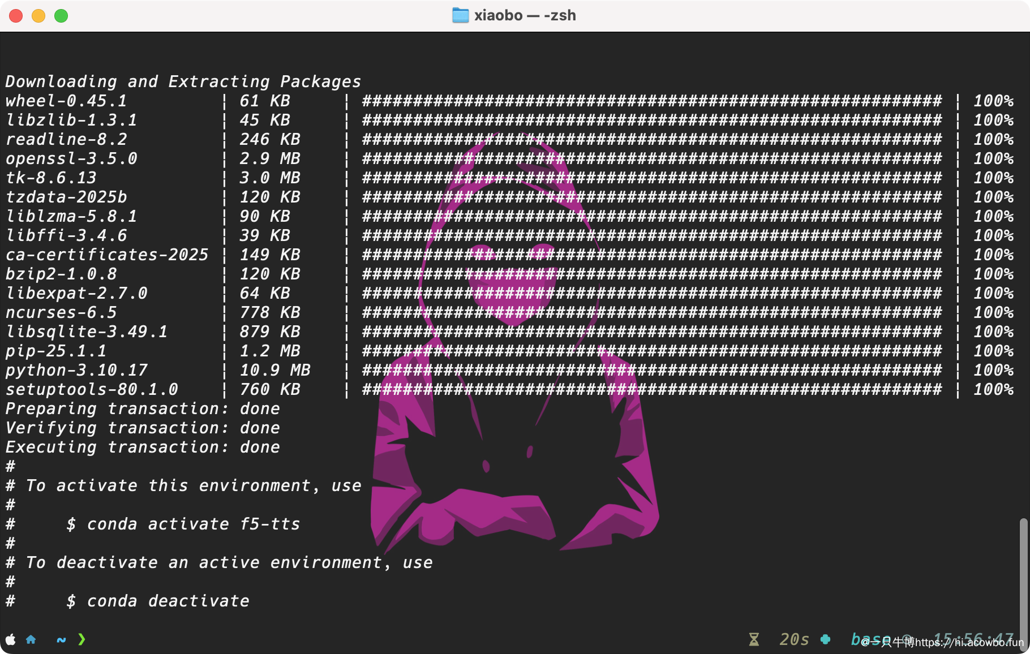
Task: Click the '1.2 MB' size for pip
Action: 270,351
